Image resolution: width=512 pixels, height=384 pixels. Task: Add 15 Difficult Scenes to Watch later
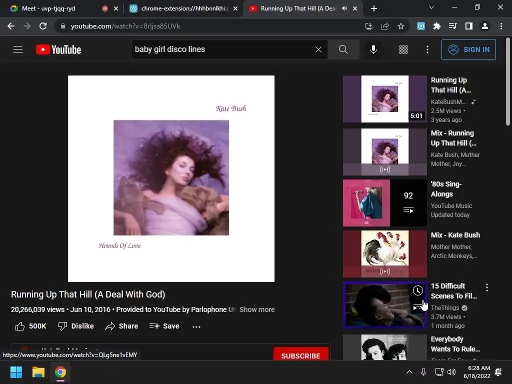coord(418,290)
